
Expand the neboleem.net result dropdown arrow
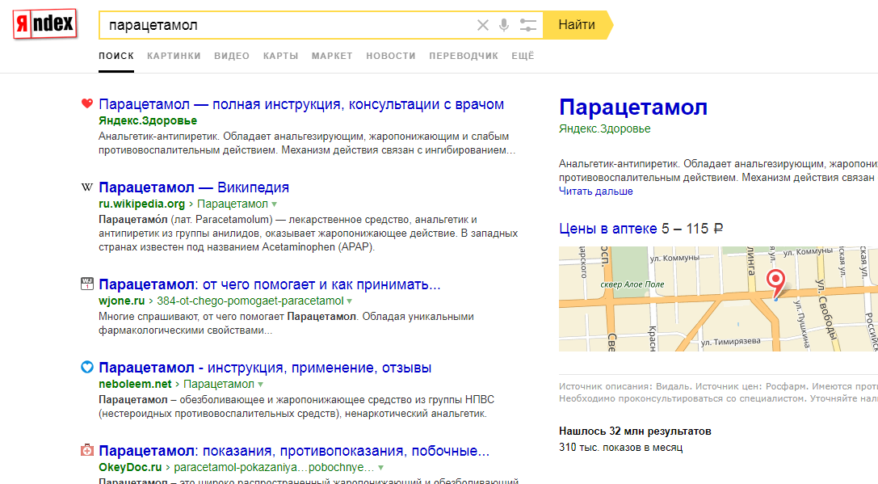(x=261, y=385)
